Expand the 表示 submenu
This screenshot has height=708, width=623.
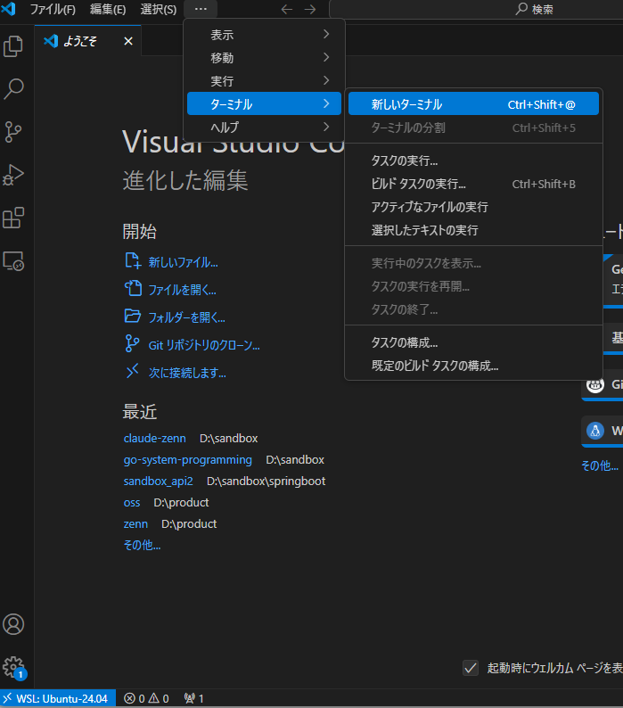264,35
